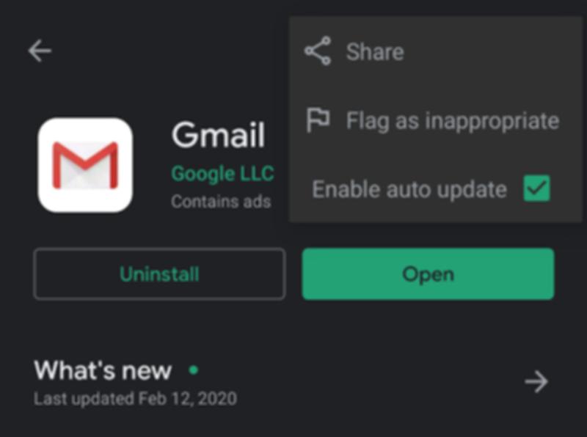Click Uninstall to remove Gmail
This screenshot has width=587, height=437.
point(159,274)
